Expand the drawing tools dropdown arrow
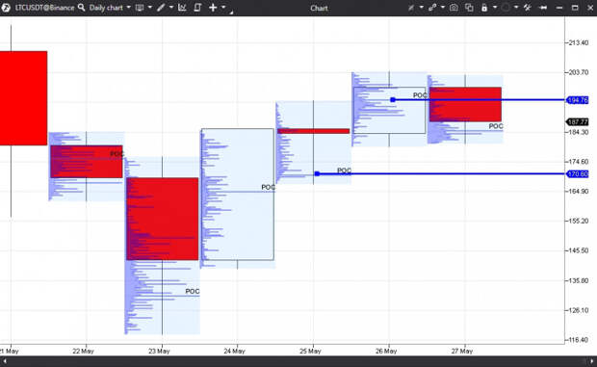Image resolution: width=597 pixels, height=367 pixels. coord(171,8)
